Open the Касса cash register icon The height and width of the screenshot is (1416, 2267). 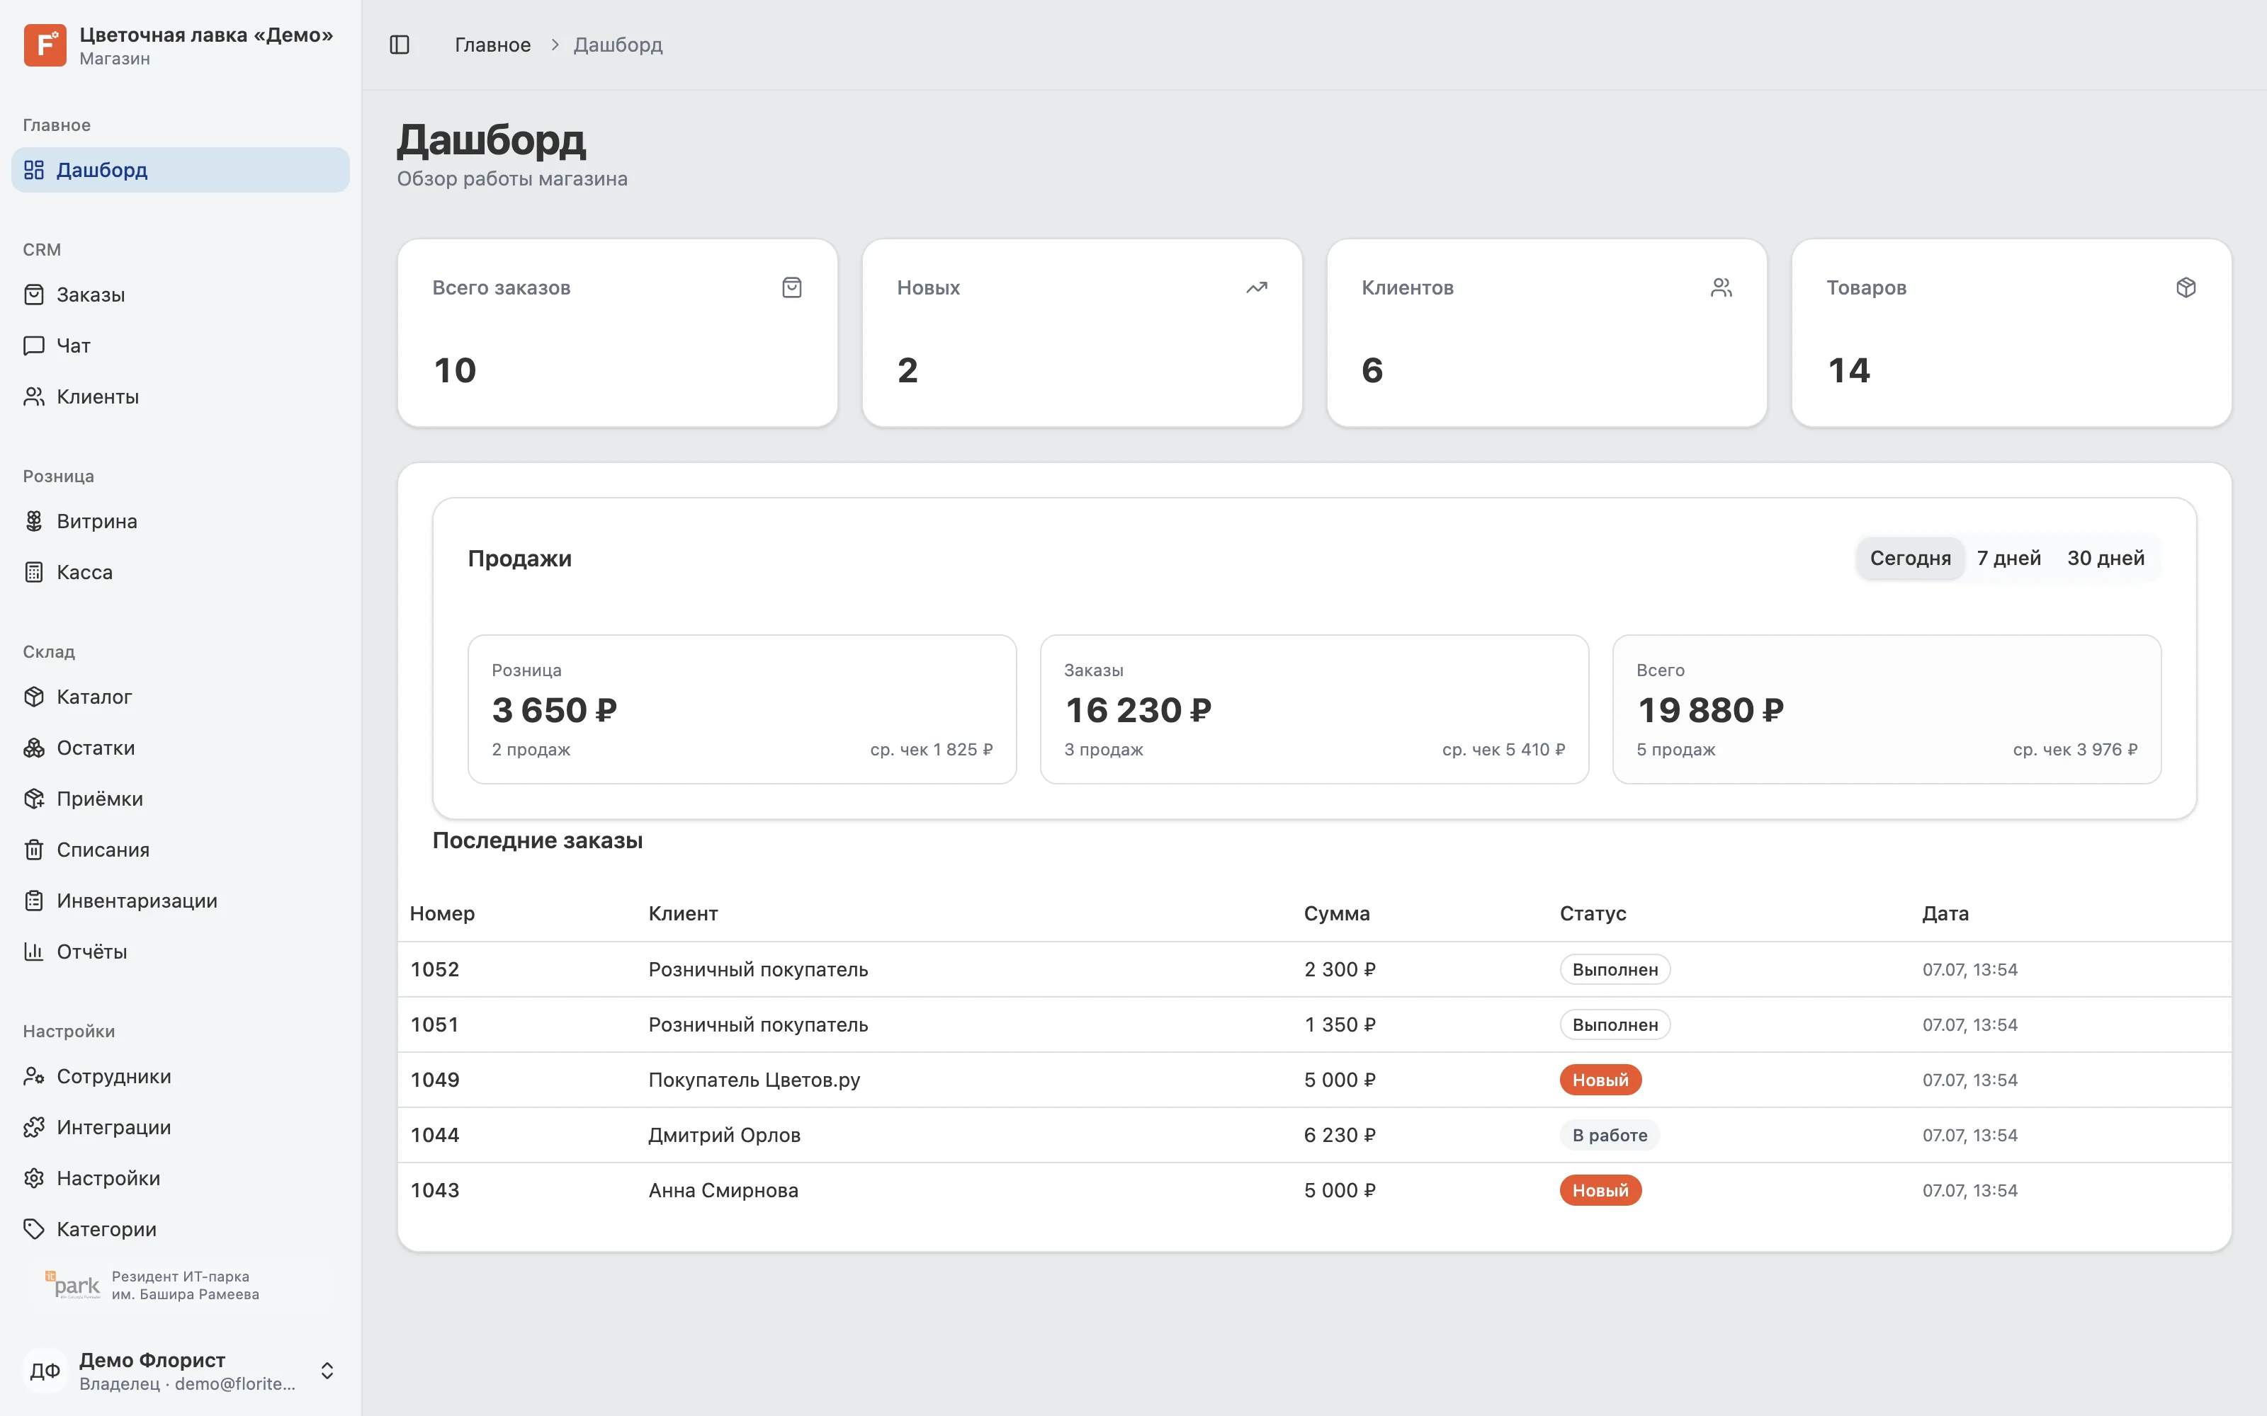point(34,572)
